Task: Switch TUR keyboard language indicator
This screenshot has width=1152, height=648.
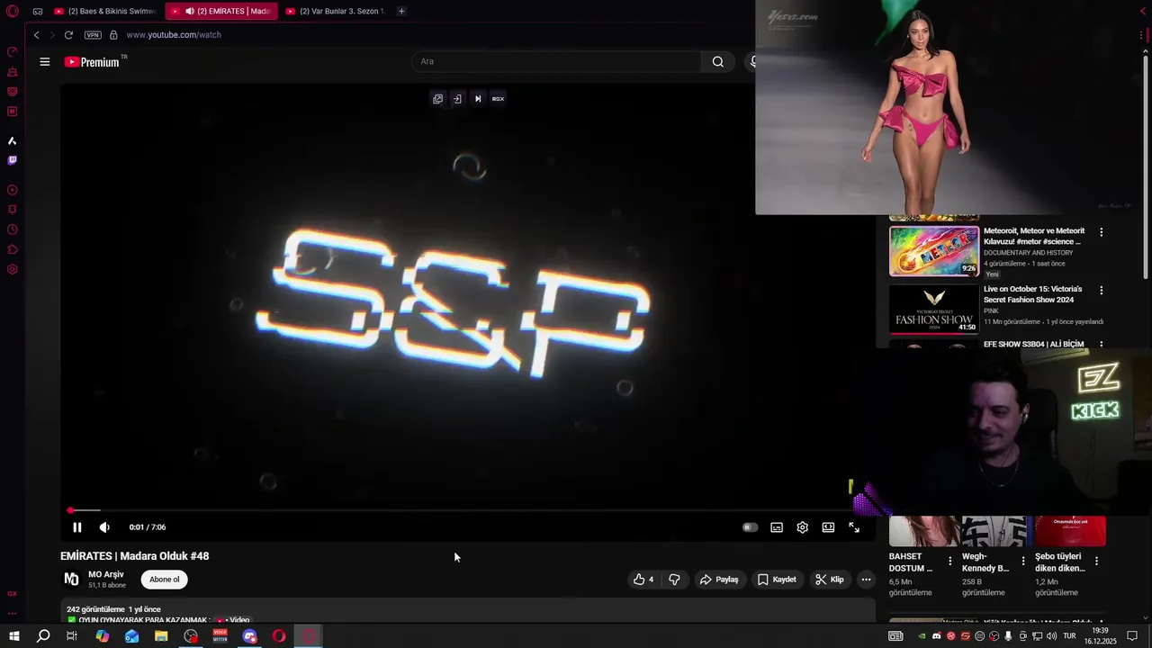Action: [1070, 636]
